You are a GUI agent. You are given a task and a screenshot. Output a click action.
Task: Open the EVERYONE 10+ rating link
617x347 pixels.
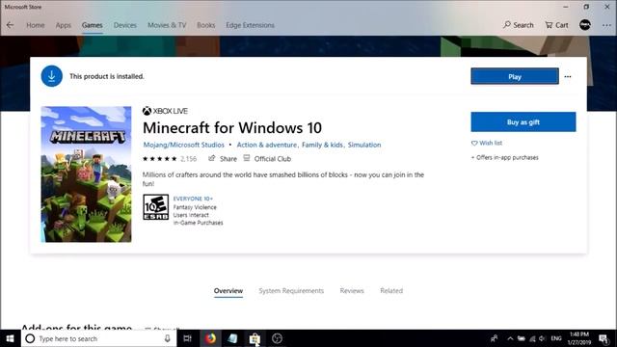193,199
